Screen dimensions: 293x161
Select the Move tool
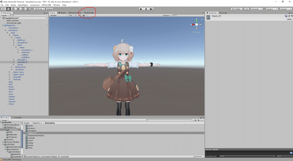click(x=8, y=9)
